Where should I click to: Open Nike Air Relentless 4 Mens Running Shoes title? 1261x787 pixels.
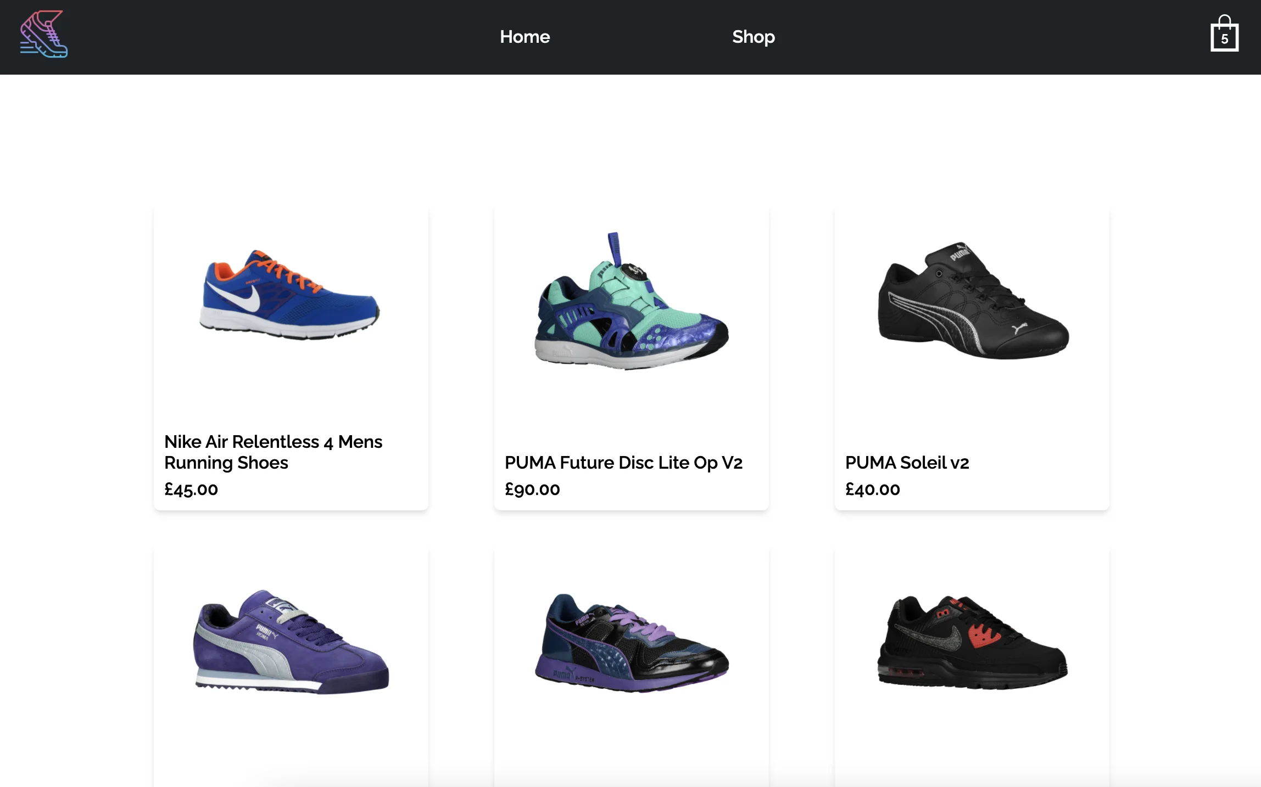pos(273,452)
